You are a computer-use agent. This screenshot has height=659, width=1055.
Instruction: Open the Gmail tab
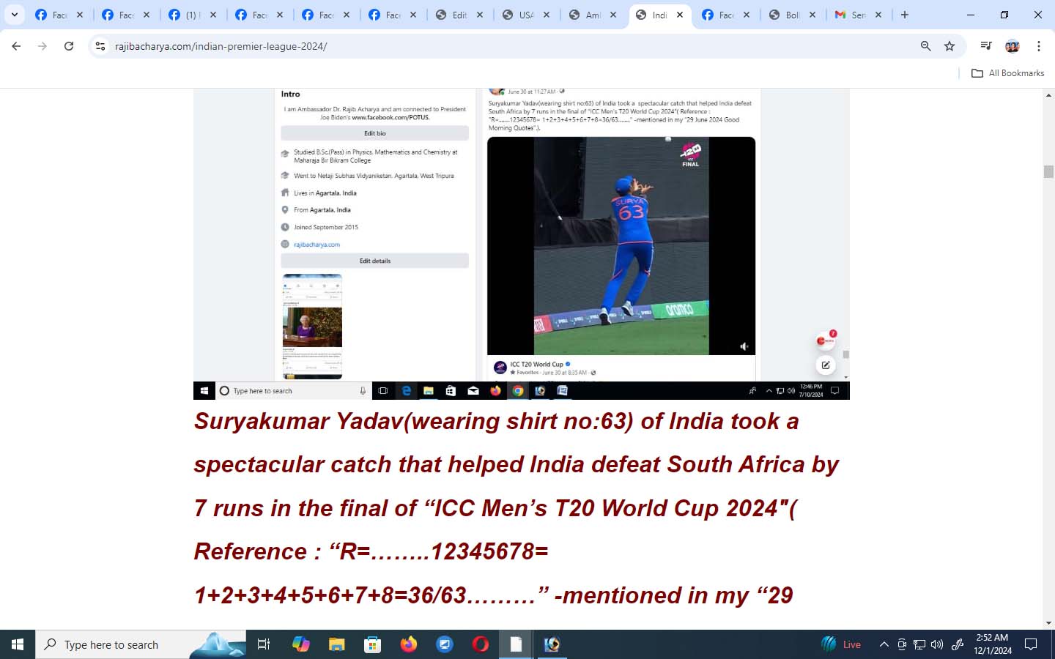point(859,15)
